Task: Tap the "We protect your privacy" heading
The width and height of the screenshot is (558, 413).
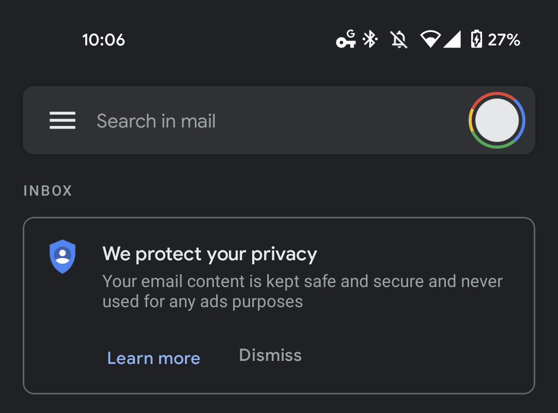Action: point(210,254)
